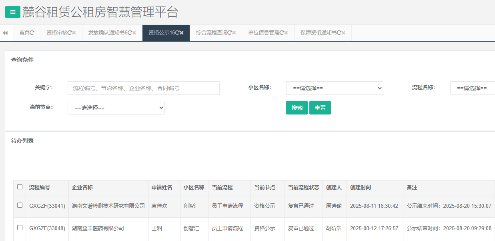Viewport: 495px width, 241px height.
Task: Refresh the 资格公示 tab via reload icon
Action: [177, 33]
